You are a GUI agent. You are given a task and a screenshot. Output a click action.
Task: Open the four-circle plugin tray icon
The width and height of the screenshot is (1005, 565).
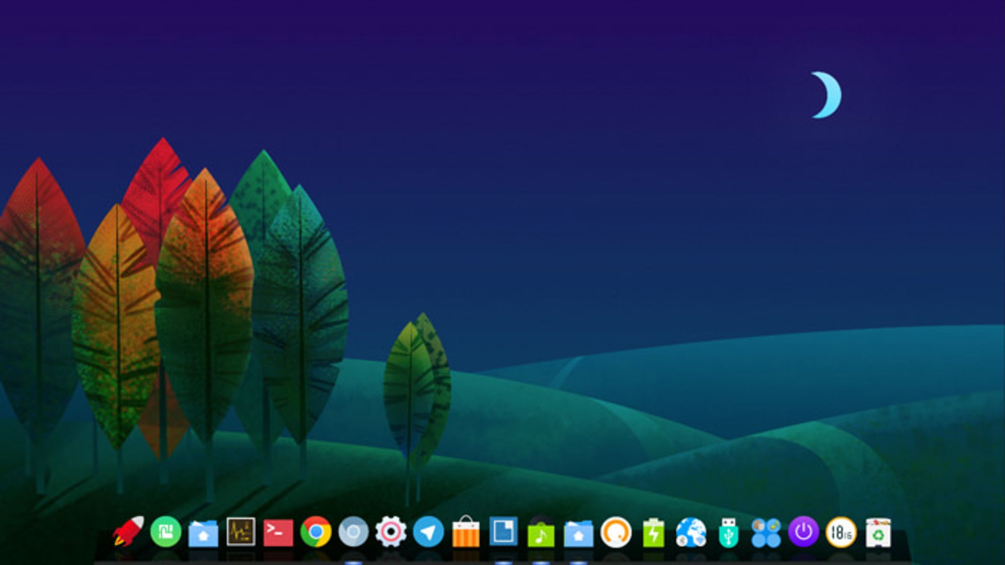pyautogui.click(x=766, y=532)
